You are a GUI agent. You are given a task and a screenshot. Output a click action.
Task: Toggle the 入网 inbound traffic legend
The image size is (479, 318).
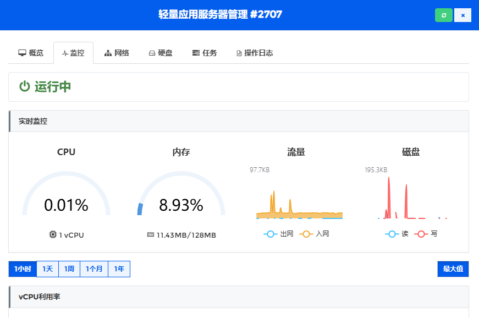[x=315, y=234]
